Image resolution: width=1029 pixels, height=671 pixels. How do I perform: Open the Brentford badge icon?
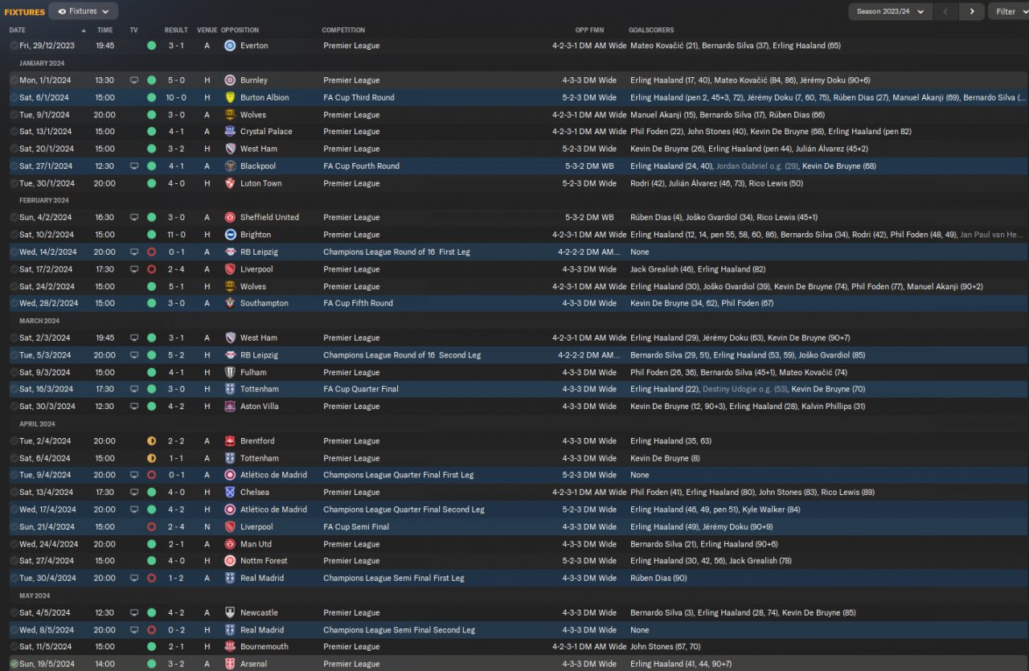230,441
